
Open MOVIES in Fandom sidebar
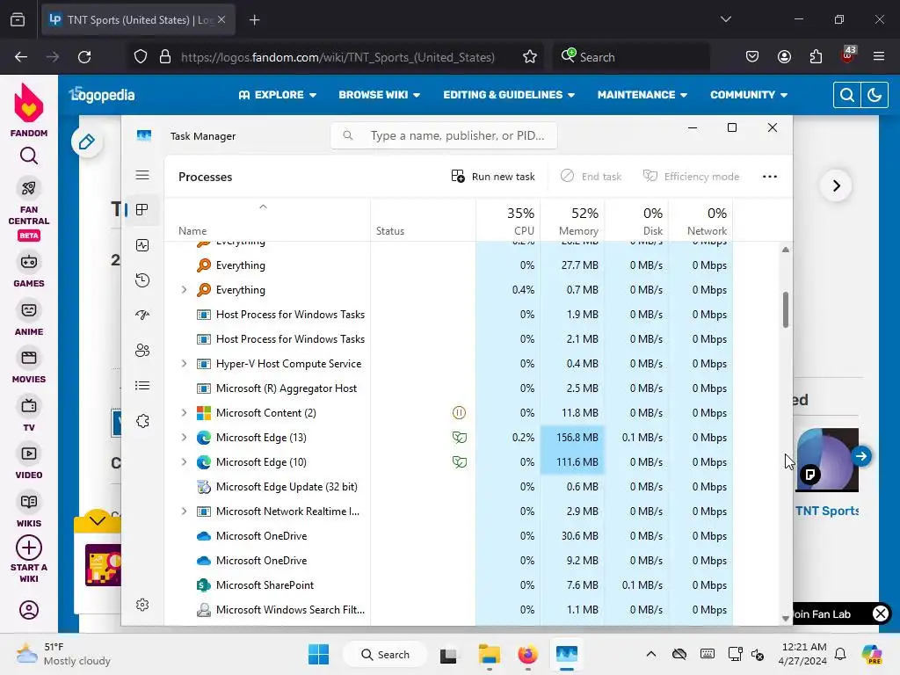click(29, 367)
